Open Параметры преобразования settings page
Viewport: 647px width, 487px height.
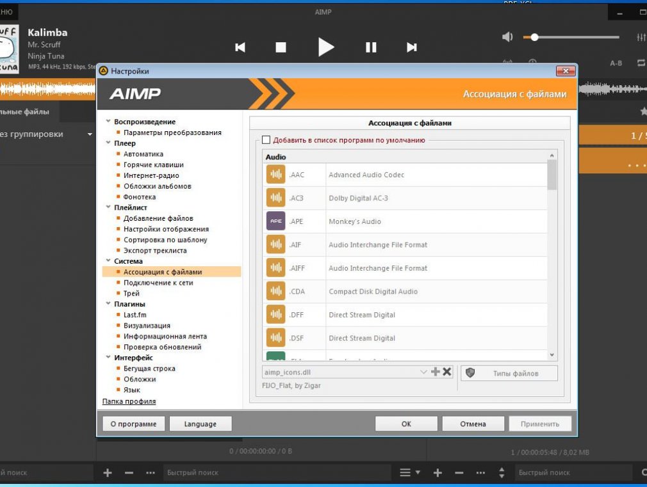pos(172,132)
